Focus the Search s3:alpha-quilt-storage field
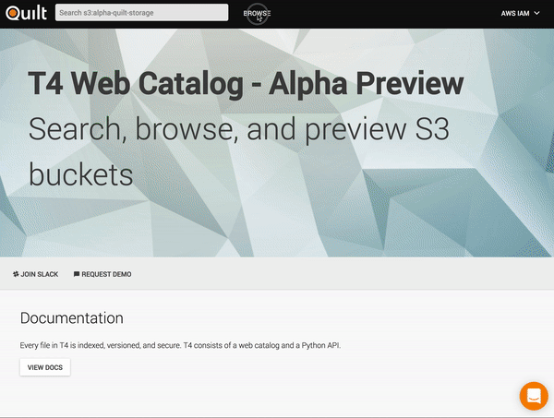 click(x=141, y=13)
